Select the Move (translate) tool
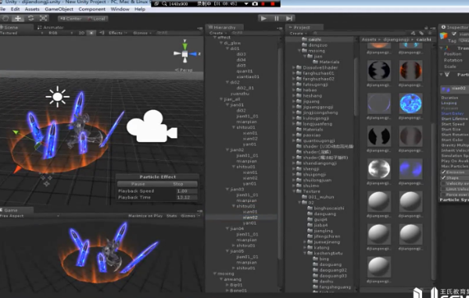469x298 pixels. (x=18, y=18)
